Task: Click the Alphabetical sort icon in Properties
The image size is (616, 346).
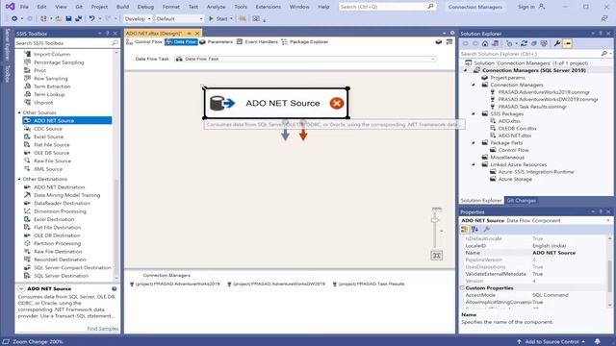Action: 475,229
